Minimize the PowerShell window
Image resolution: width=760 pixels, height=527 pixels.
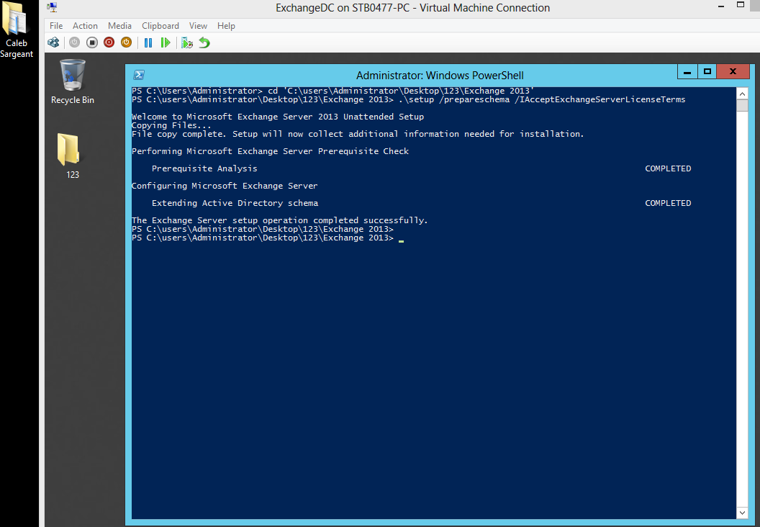(687, 72)
